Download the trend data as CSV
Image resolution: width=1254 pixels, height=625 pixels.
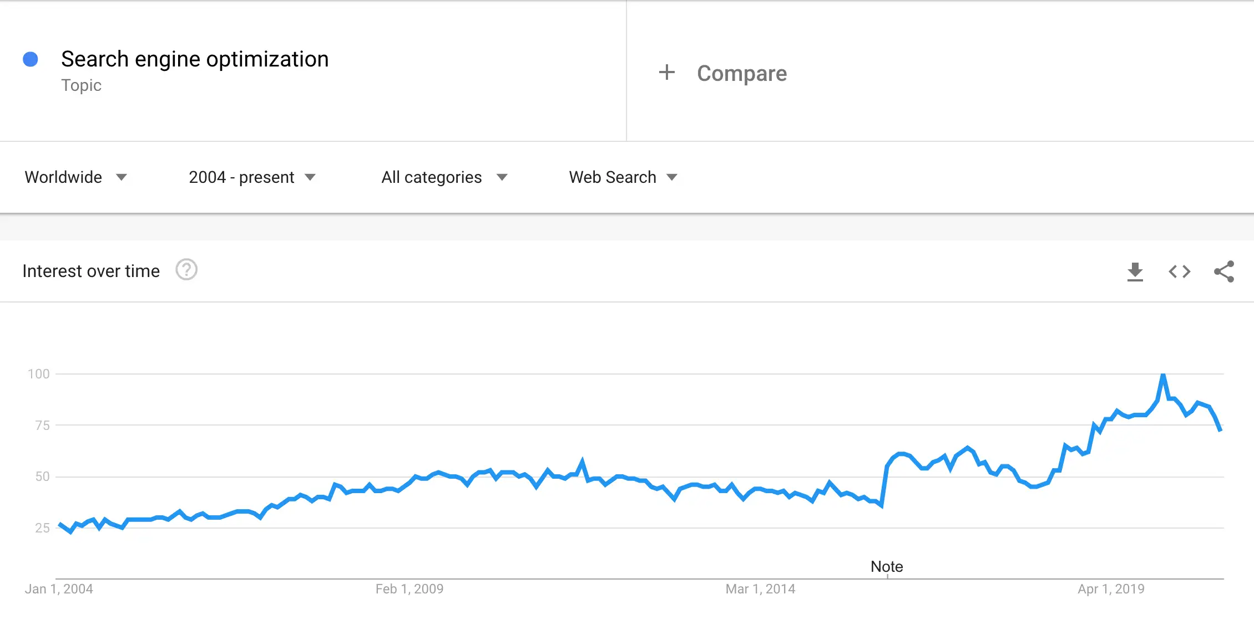point(1135,271)
